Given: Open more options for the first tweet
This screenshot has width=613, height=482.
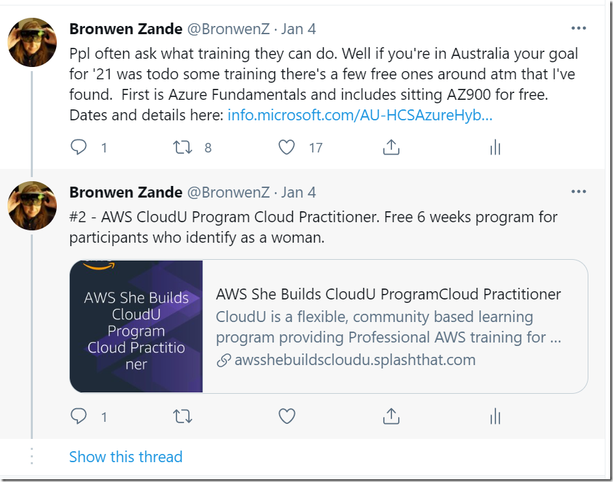Looking at the screenshot, I should click(579, 28).
